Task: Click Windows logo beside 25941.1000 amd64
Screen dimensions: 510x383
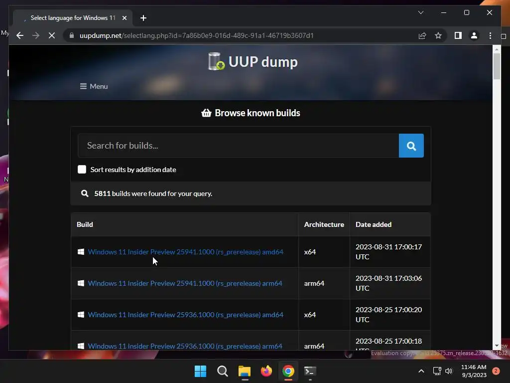Action: tap(81, 252)
